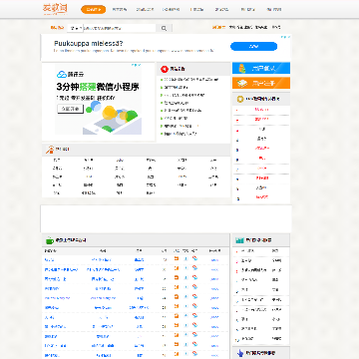Click the green cup icon in table header
The image size is (359, 359).
50,240
